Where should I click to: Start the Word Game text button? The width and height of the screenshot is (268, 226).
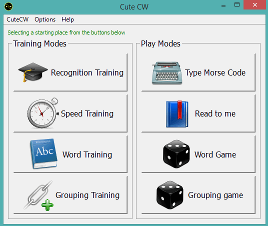click(215, 154)
